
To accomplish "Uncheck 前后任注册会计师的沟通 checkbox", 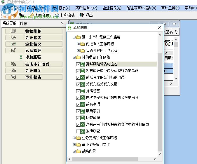I will click(x=78, y=78).
